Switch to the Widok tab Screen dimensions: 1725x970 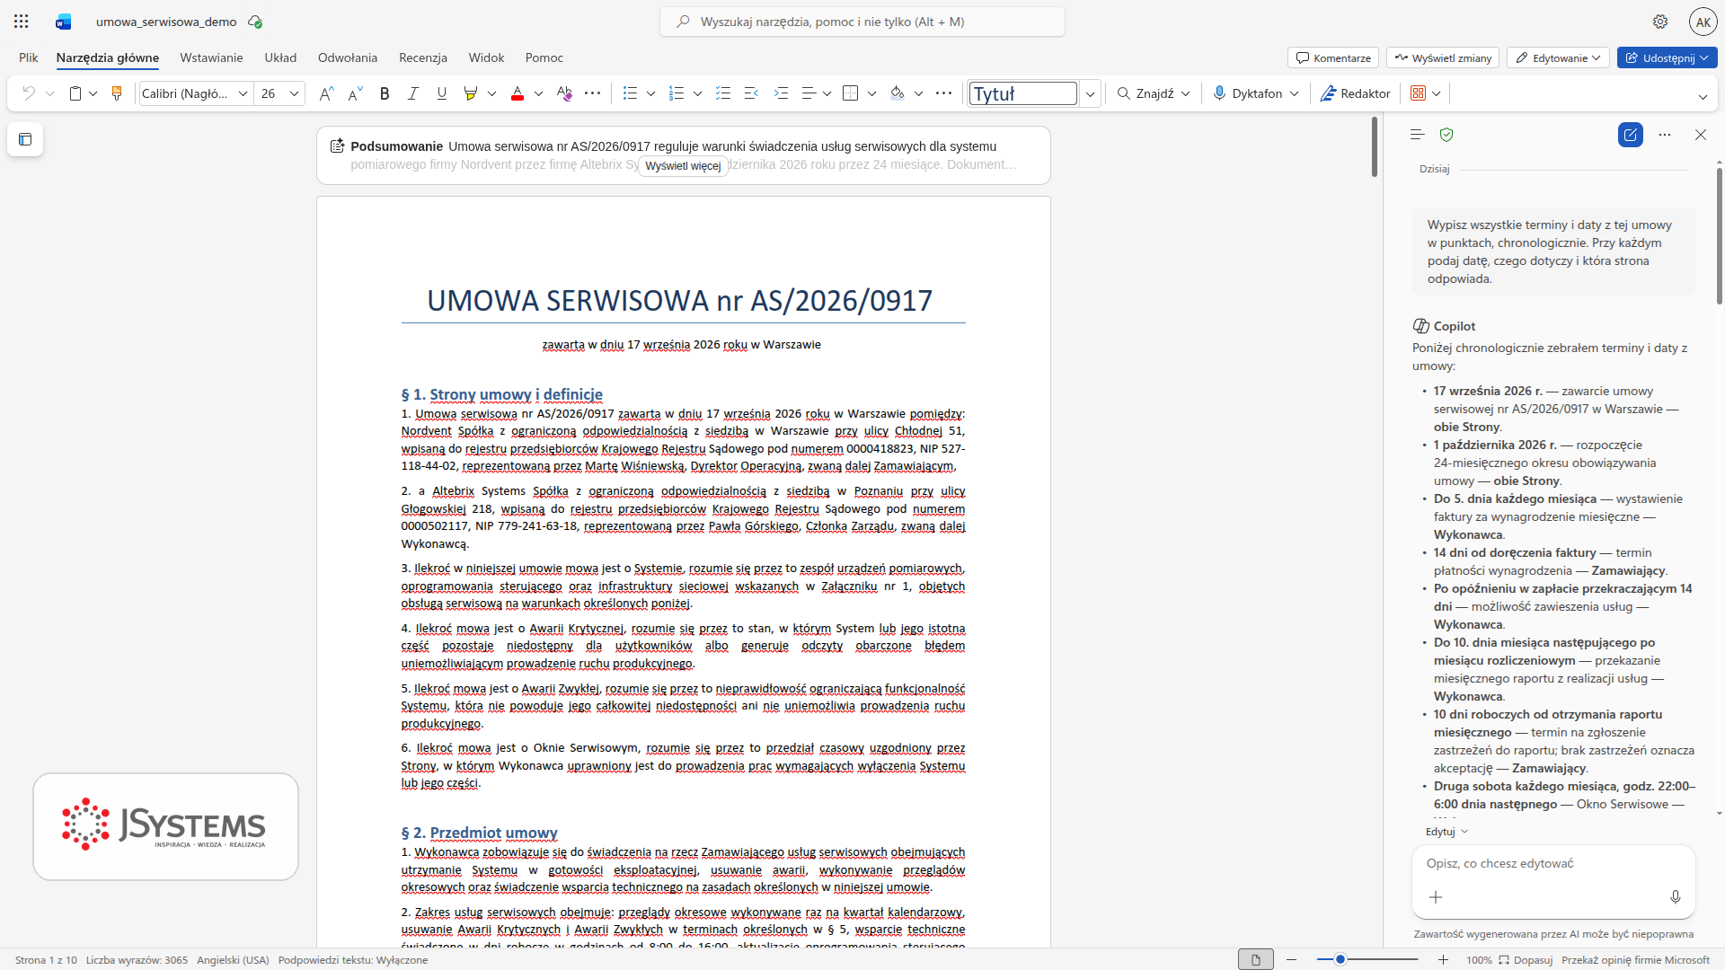pos(486,57)
